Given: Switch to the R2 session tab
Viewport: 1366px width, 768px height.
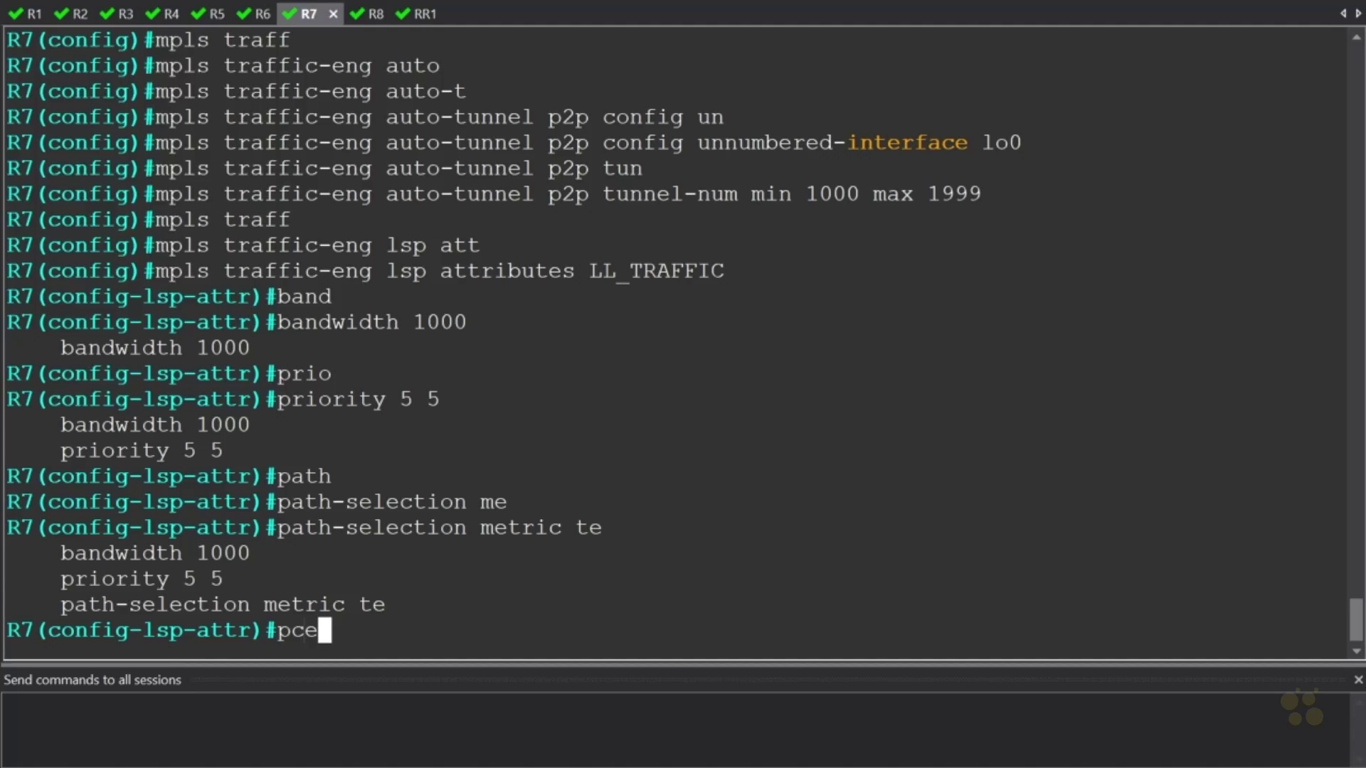Looking at the screenshot, I should click(79, 14).
